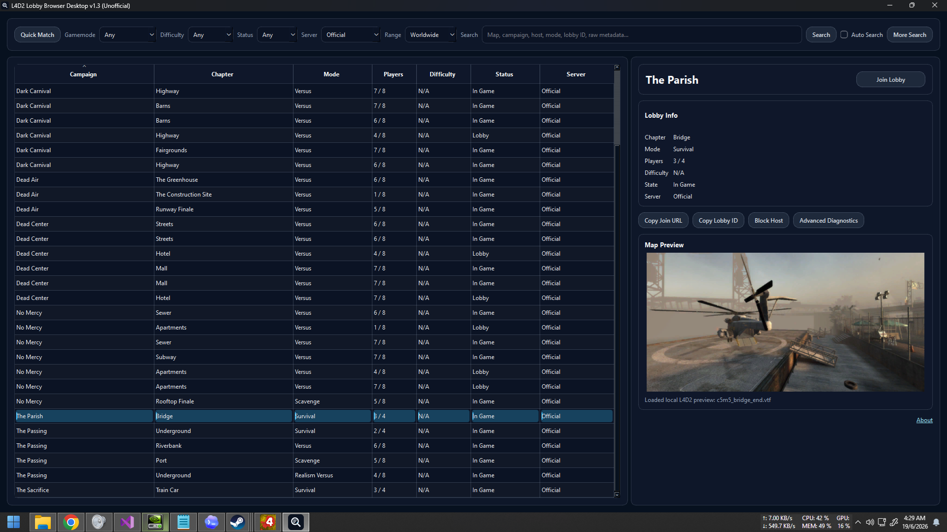Launch Google Chrome from taskbar
947x532 pixels.
click(x=71, y=522)
